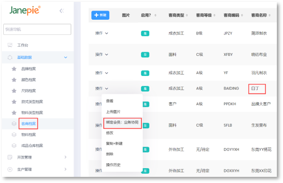Sort by the 客商名称 column sort icon
283x183 pixels.
(269, 15)
